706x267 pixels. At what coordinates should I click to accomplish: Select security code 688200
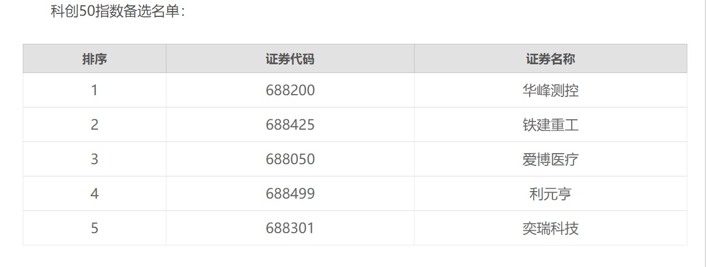(x=290, y=91)
